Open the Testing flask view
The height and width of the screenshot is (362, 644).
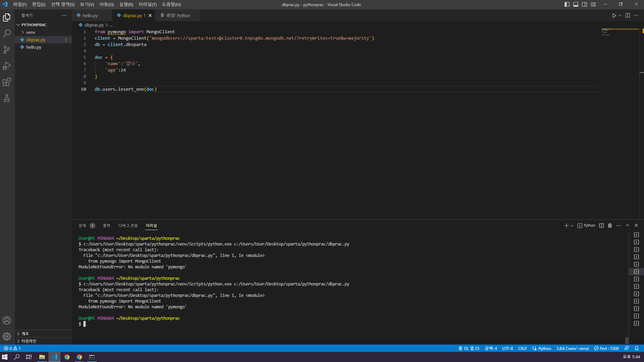coord(7,98)
